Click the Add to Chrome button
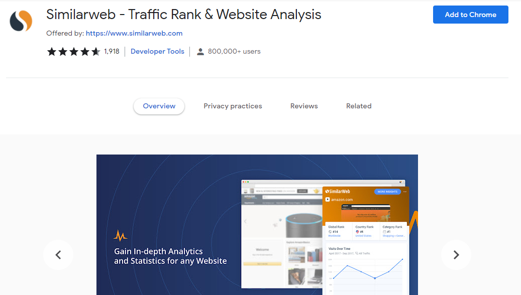The height and width of the screenshot is (295, 521). click(470, 15)
